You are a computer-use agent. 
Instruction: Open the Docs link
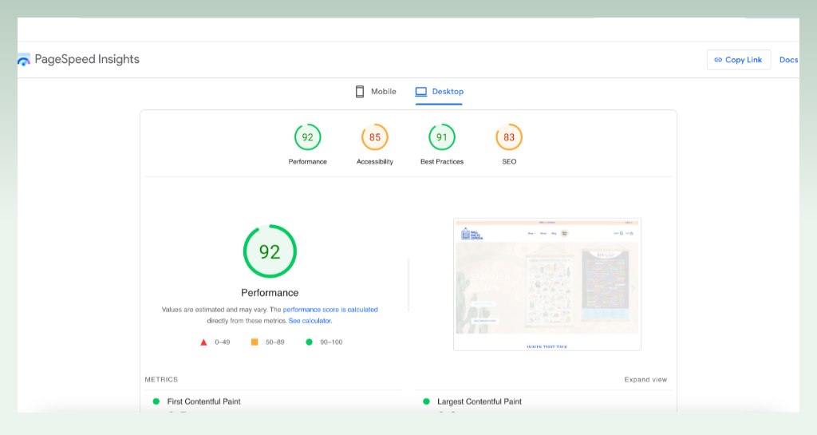[x=788, y=60]
